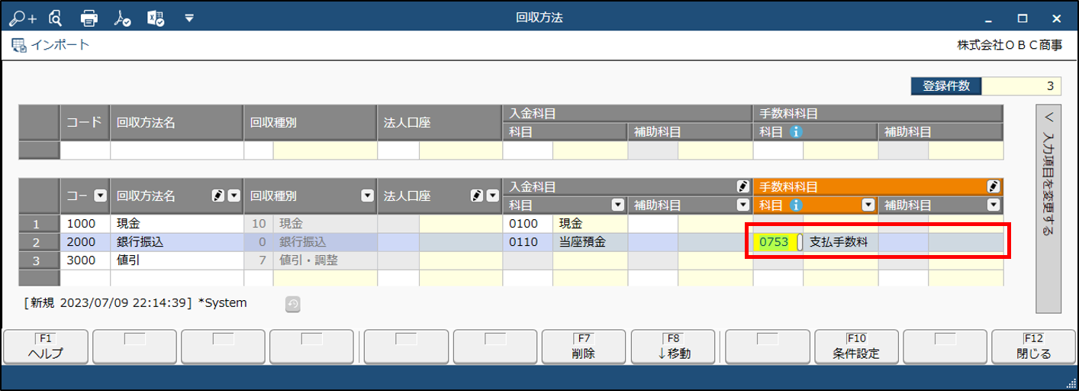Viewport: 1079px width, 391px height.
Task: Click the 支払手数料 cell
Action: 840,242
